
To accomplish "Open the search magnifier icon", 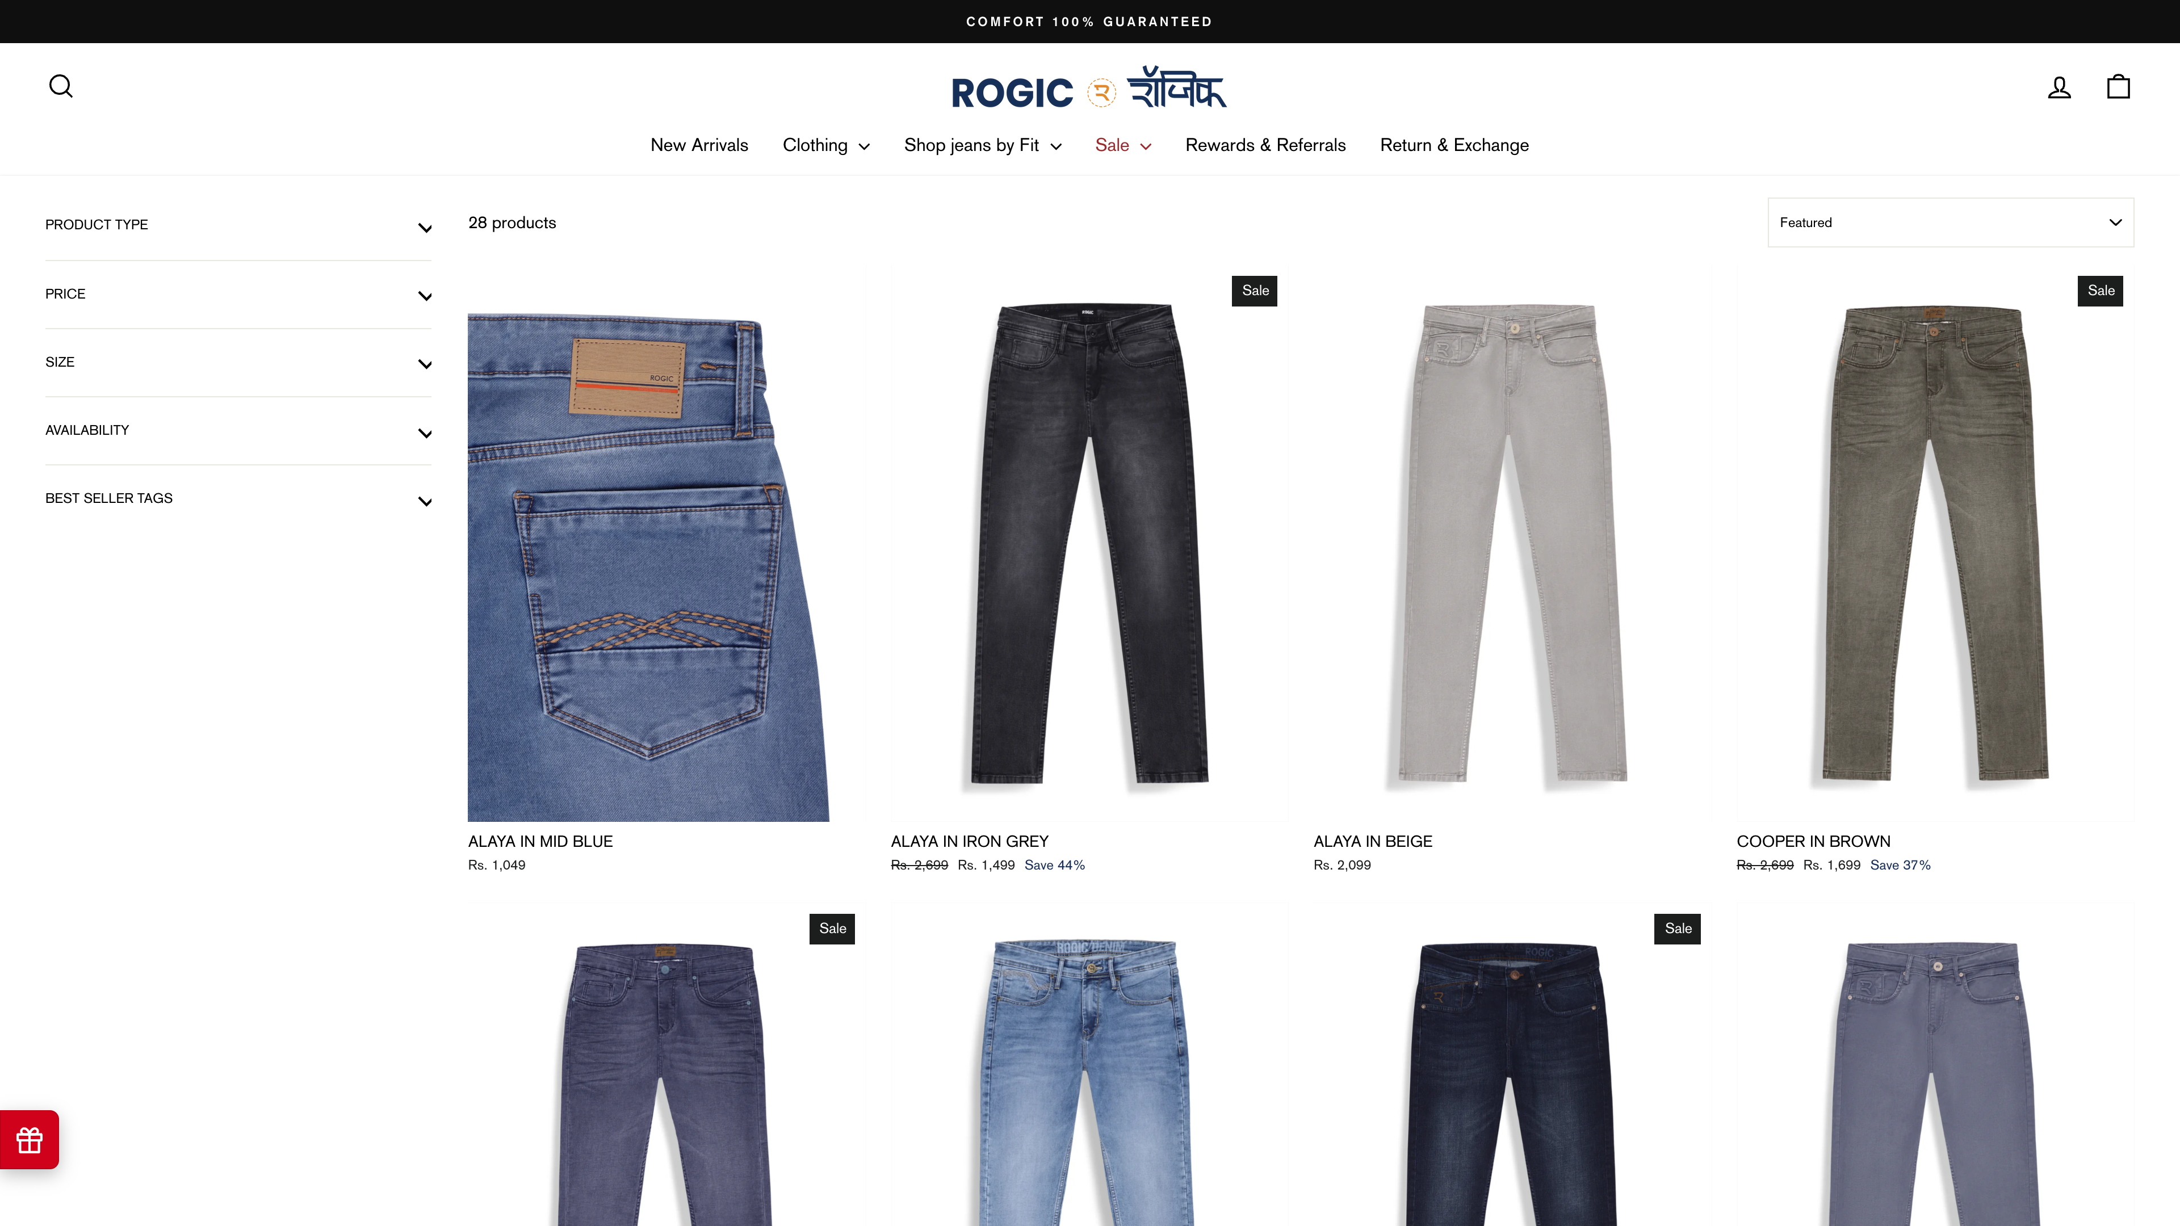I will pyautogui.click(x=61, y=86).
